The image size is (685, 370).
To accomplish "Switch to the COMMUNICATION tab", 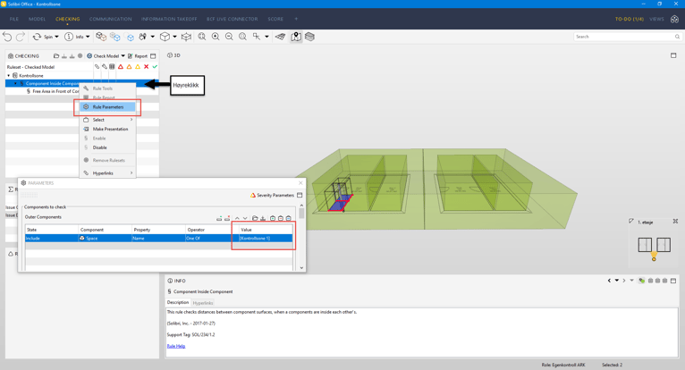I will tap(111, 20).
